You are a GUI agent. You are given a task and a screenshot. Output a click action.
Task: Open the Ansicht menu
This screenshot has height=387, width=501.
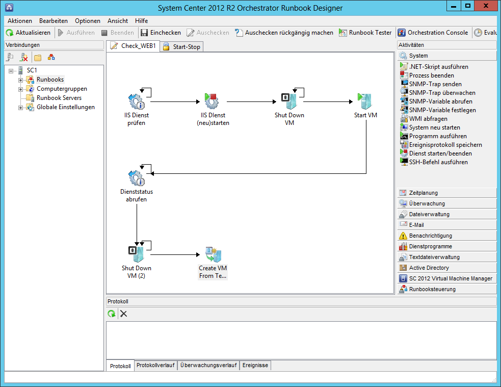(118, 21)
